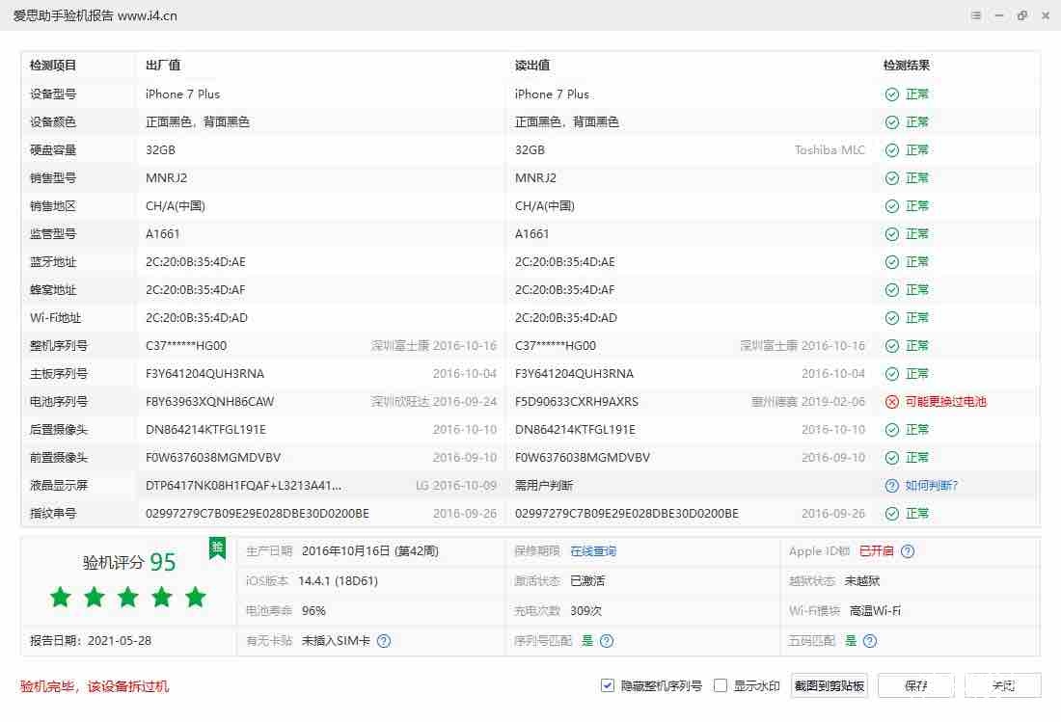
Task: Open the 在线查询 warranty link
Action: point(593,551)
